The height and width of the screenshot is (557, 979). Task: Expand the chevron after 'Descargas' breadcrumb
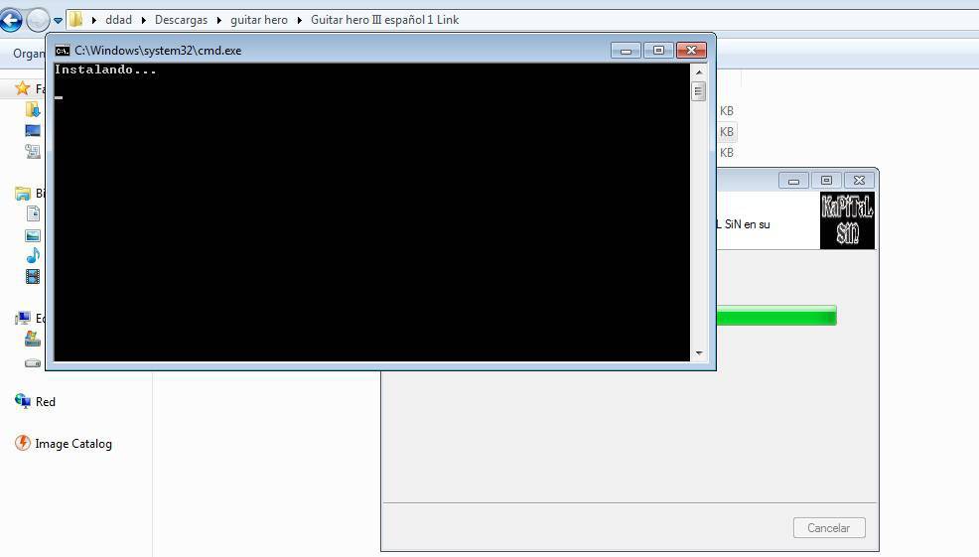(x=219, y=20)
